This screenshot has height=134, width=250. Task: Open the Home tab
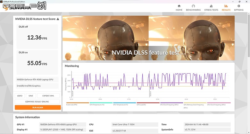click(179, 8)
